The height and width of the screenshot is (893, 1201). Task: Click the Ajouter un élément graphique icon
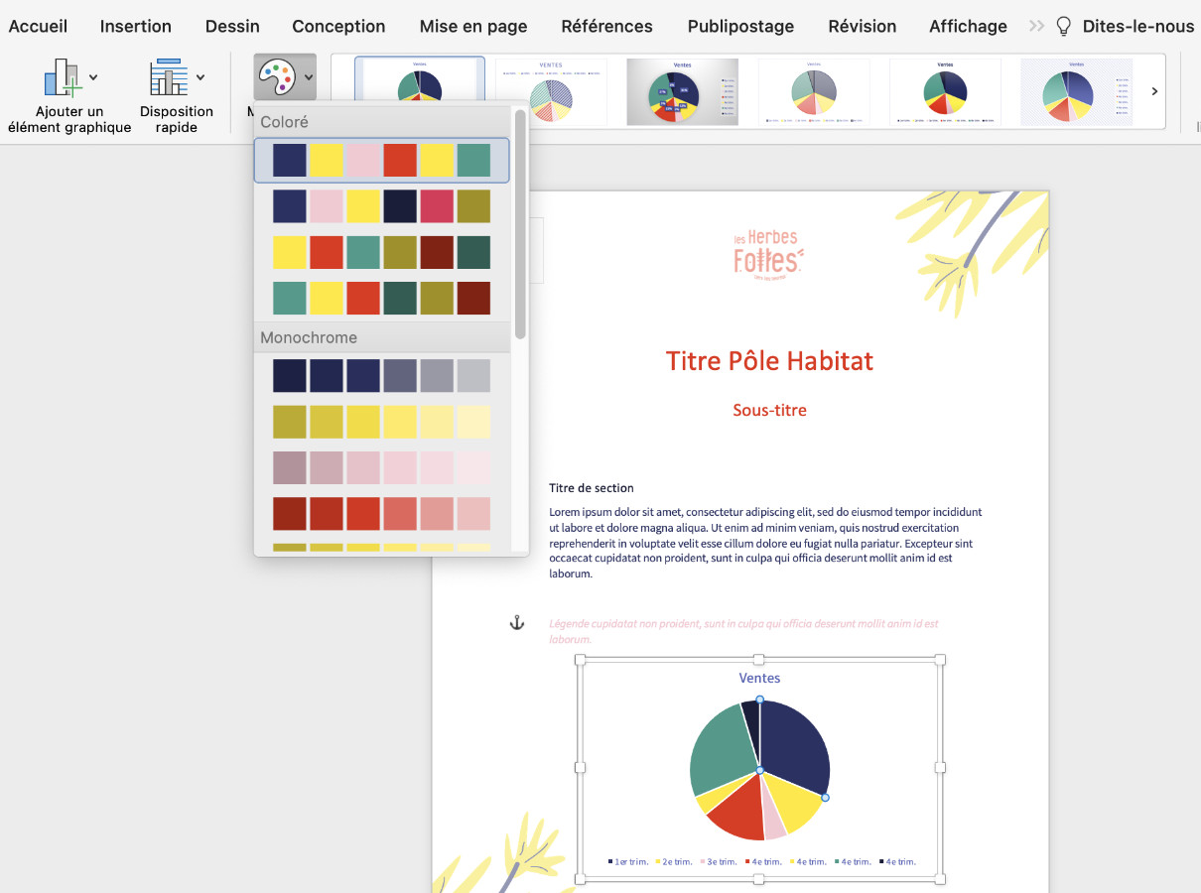point(62,77)
